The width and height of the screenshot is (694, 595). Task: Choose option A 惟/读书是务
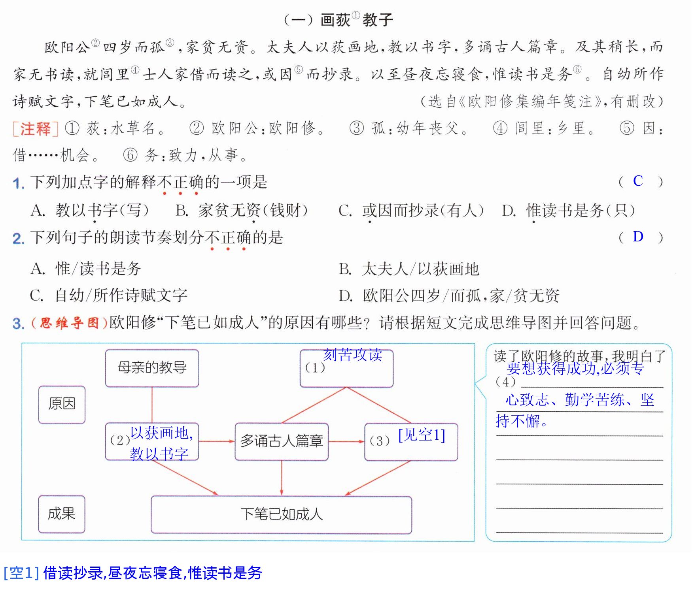coord(86,269)
